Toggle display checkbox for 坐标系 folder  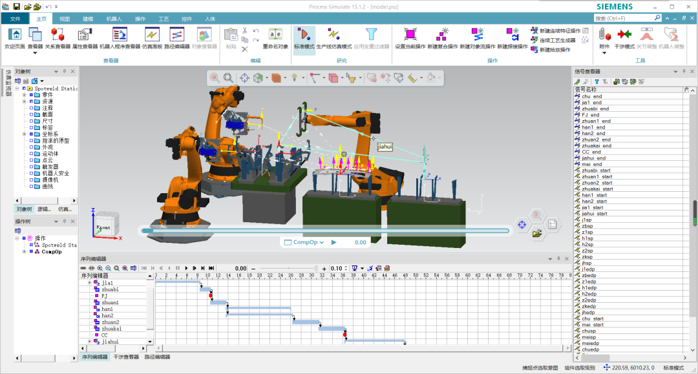30,134
